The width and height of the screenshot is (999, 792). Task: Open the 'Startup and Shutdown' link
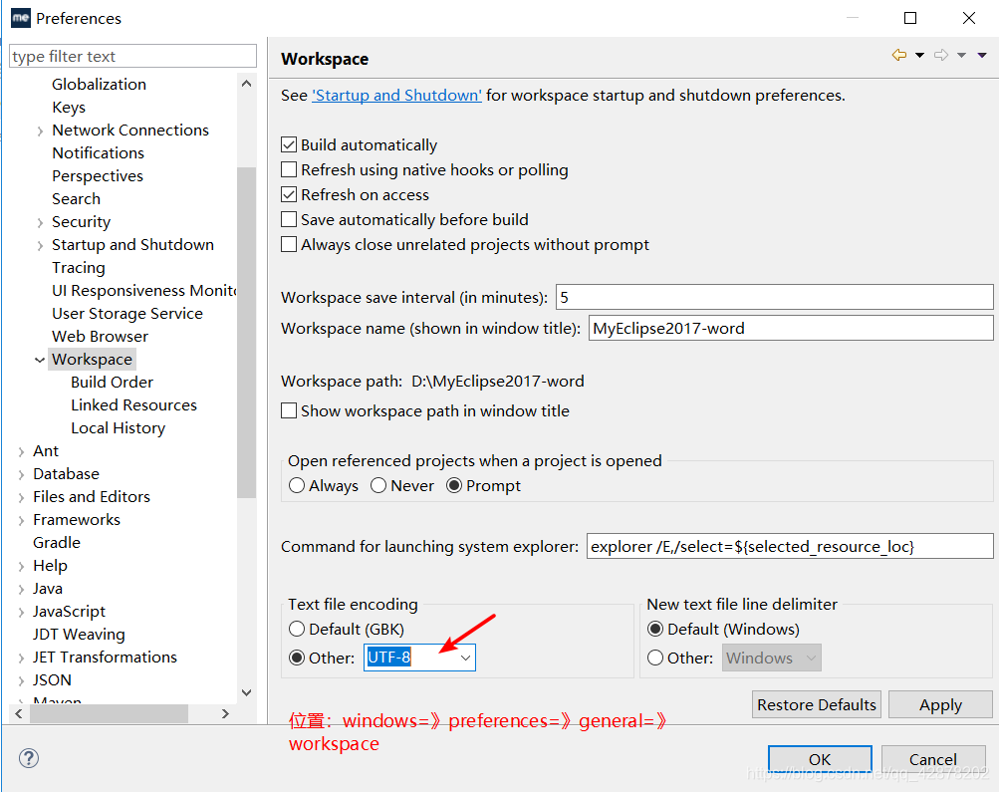[396, 95]
